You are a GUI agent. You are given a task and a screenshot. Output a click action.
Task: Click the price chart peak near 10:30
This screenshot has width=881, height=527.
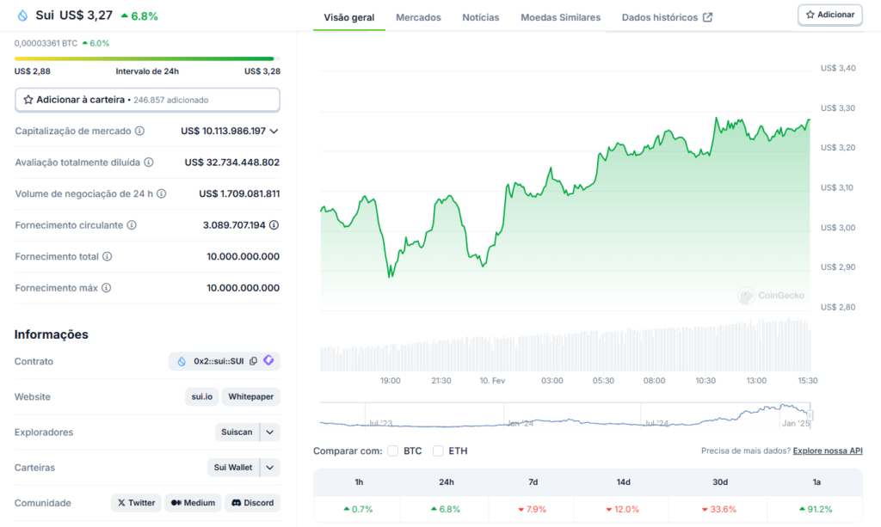point(717,119)
